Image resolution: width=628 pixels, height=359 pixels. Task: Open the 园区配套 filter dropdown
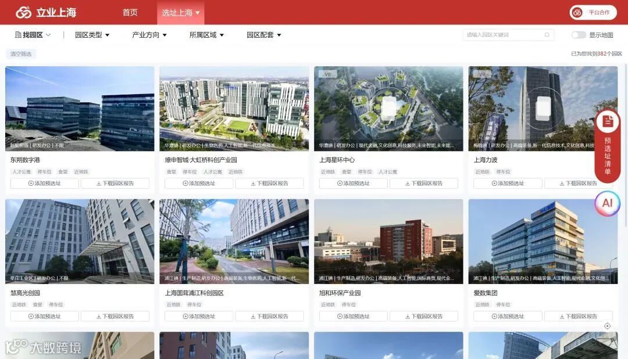[x=264, y=35]
